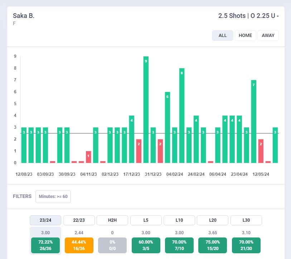Viewport: 291px width, 259px height.
Task: Click the last green bar in chart
Action: click(x=275, y=145)
